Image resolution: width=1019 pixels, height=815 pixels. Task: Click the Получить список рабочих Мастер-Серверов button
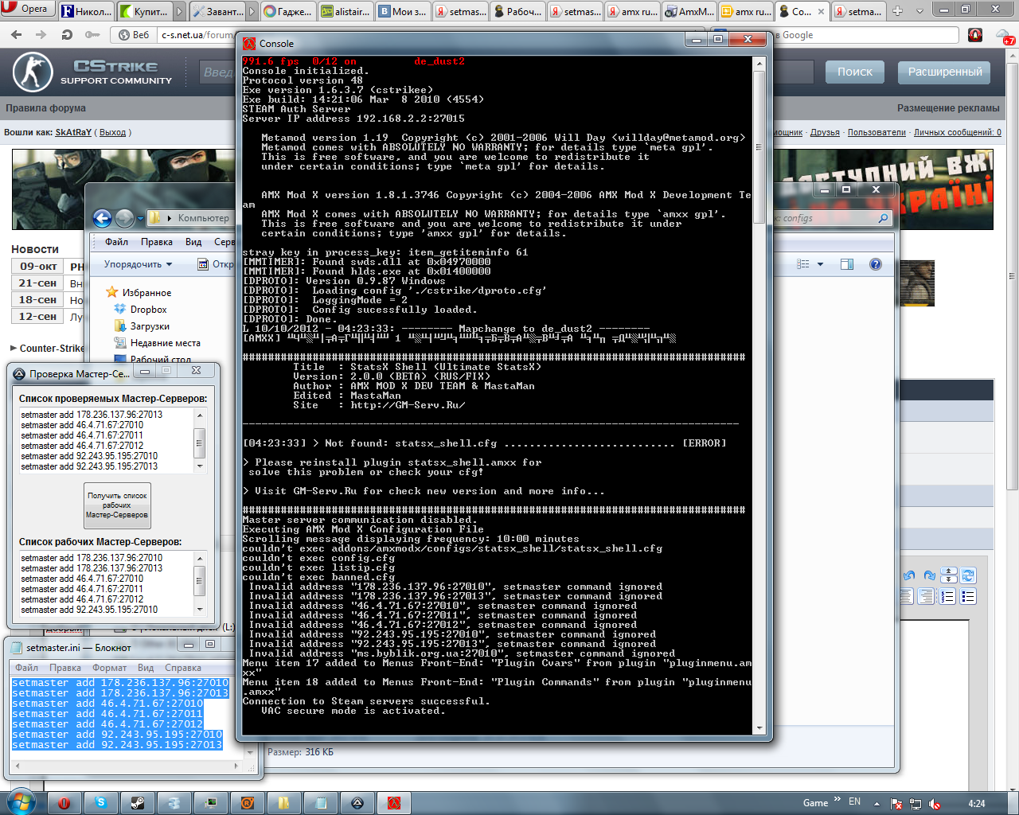coord(117,505)
